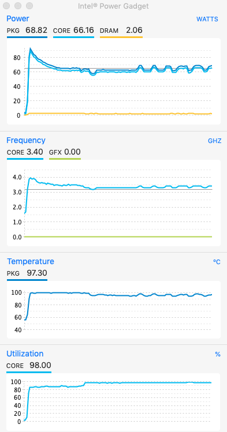Click the Intel Power Gadget window title
227x432 pixels.
(113, 6)
